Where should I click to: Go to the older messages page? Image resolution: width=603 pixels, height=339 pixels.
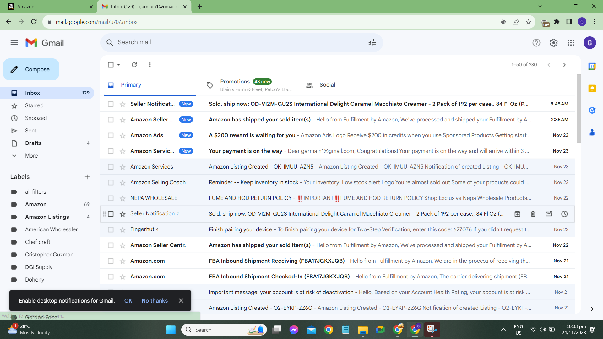point(564,65)
